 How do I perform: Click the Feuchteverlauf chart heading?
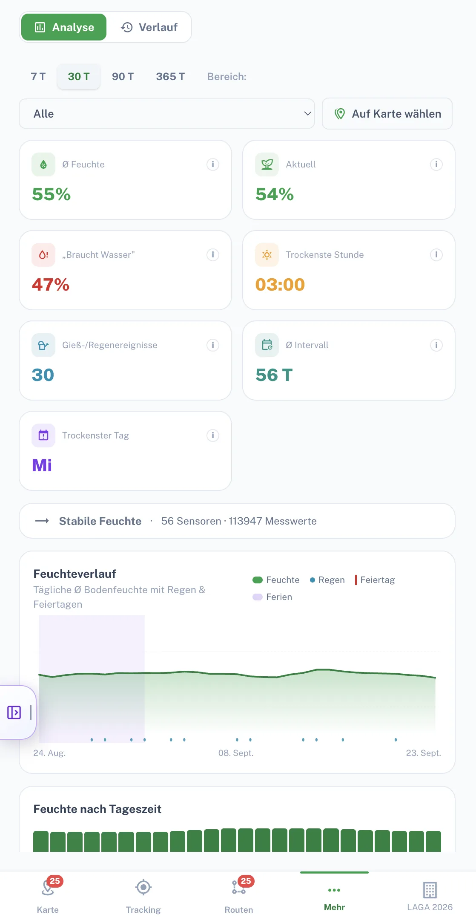(x=75, y=574)
